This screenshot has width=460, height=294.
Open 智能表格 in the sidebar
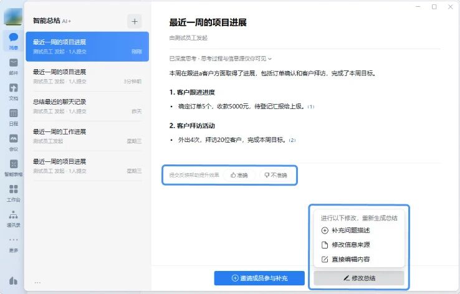pyautogui.click(x=13, y=167)
